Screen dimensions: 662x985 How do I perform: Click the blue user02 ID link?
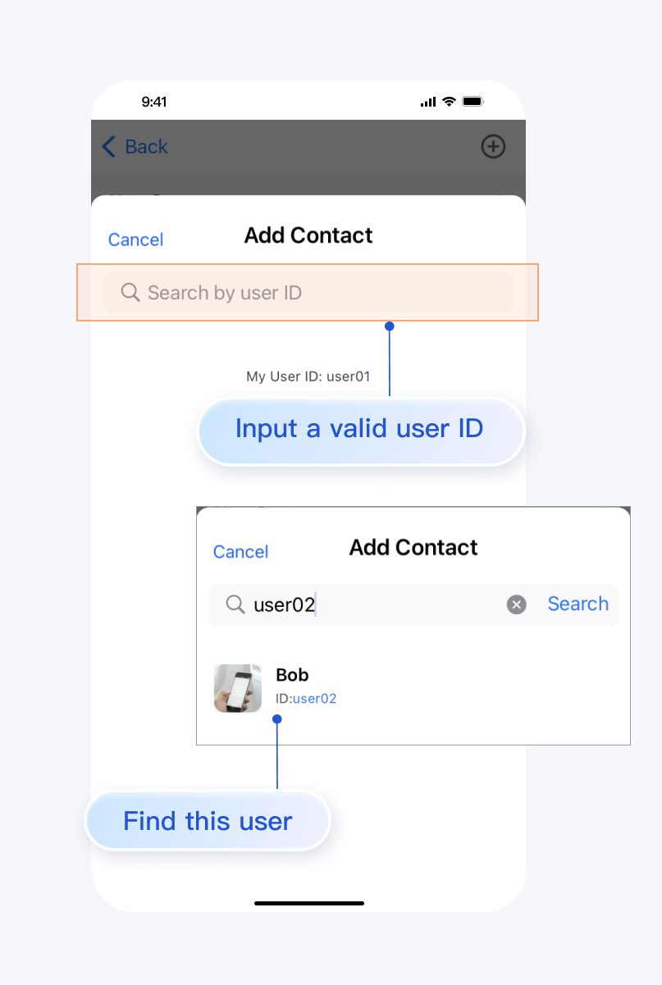coord(315,699)
